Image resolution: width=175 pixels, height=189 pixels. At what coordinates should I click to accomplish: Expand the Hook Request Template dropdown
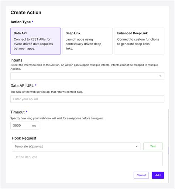point(76,146)
